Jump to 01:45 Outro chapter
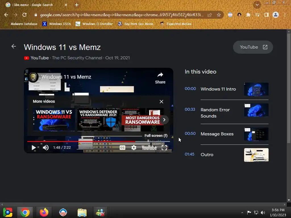Viewport: 291px width, 218px height. click(226, 155)
